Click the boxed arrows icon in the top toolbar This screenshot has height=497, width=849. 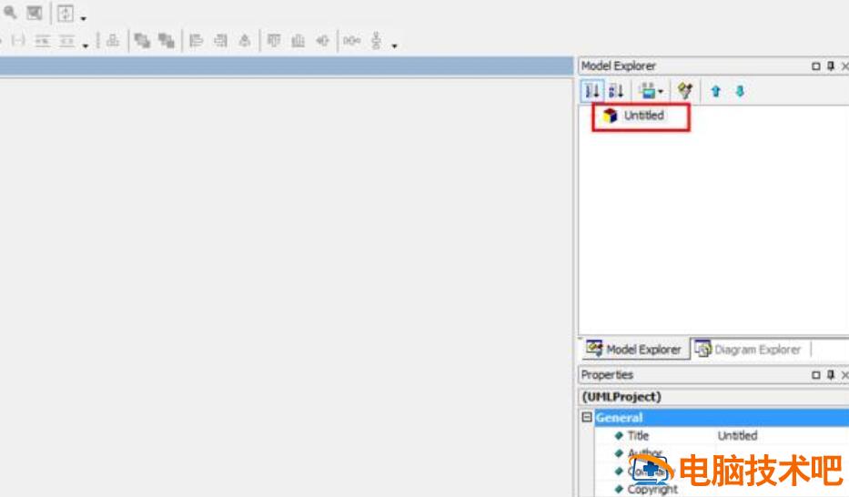pos(66,13)
